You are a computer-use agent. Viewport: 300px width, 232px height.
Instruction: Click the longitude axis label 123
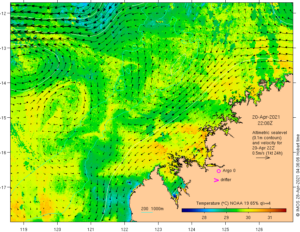click(x=158, y=229)
